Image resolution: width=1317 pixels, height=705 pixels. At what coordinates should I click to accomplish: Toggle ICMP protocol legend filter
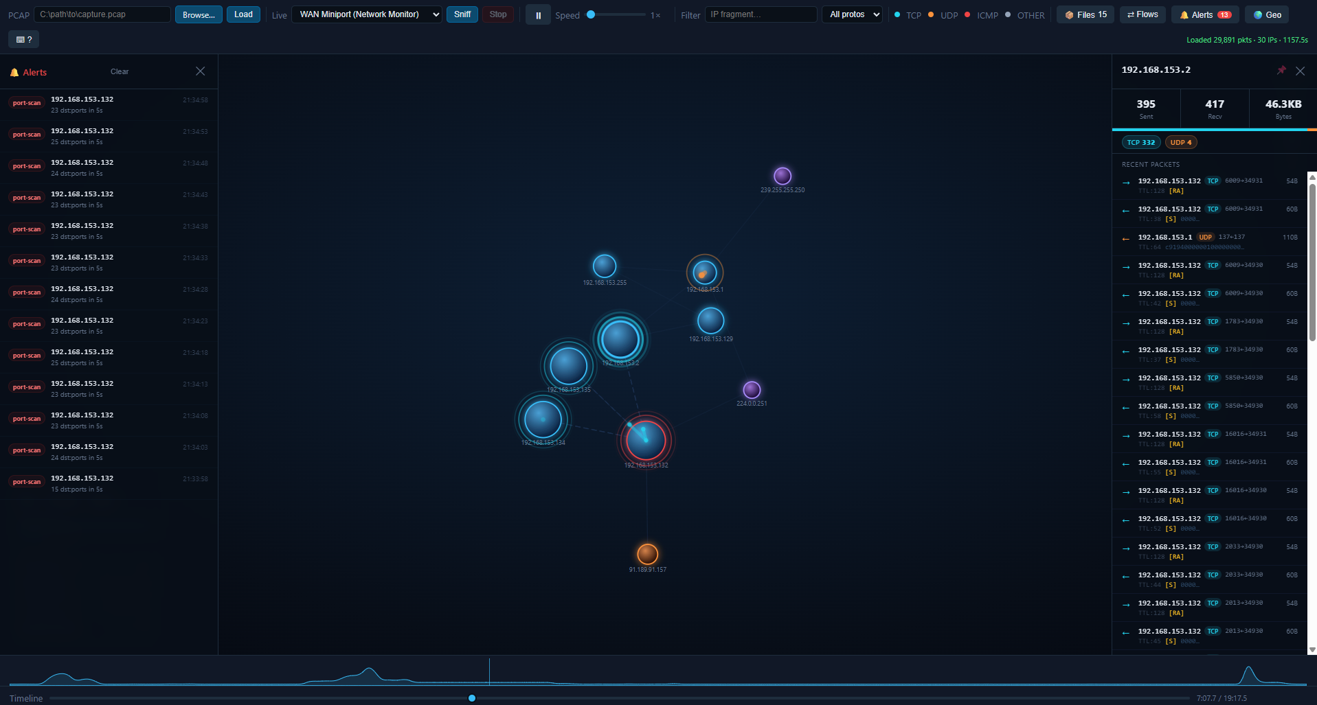point(981,15)
